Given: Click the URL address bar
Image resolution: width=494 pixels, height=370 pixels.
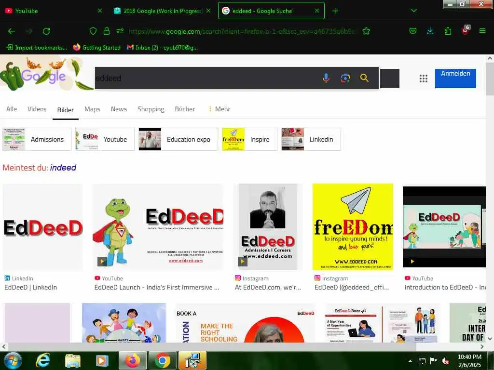Looking at the screenshot, I should point(241,31).
